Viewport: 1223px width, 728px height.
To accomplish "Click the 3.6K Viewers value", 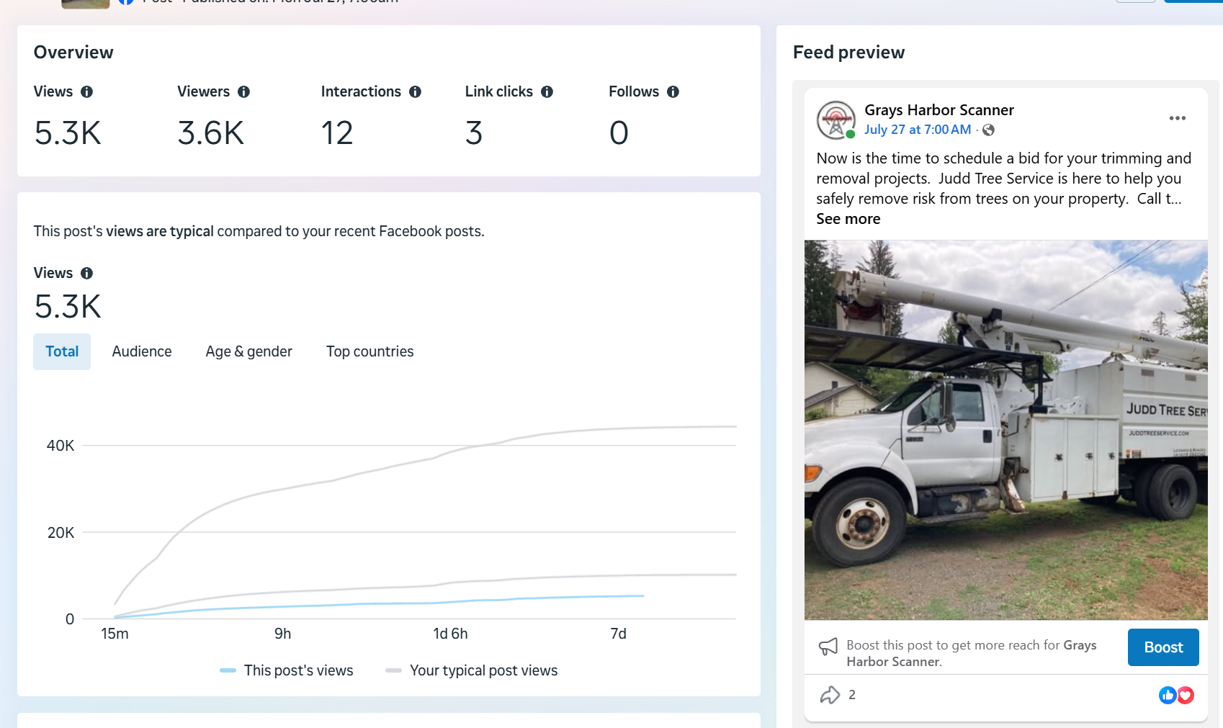I will (211, 133).
